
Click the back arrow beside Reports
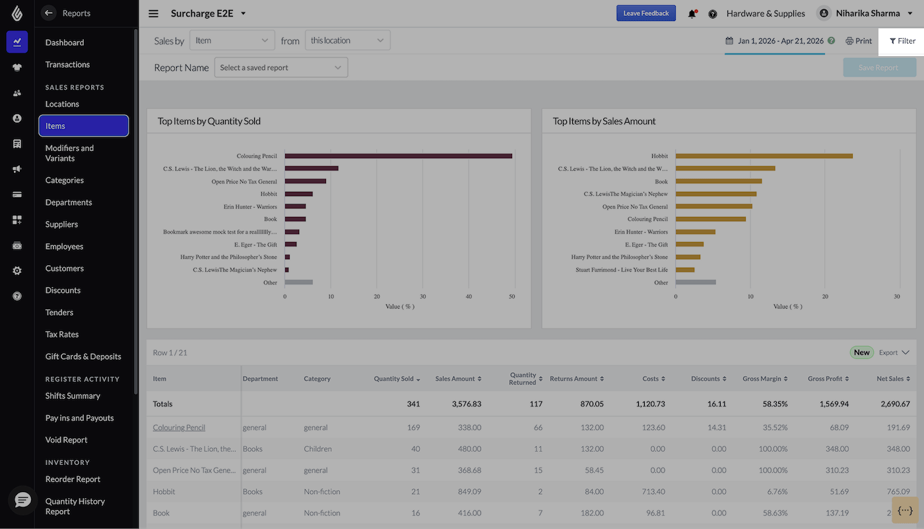point(48,13)
